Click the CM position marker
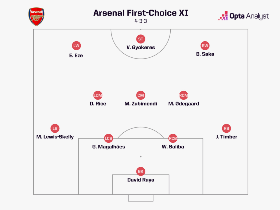Screen dimensions: 280x210 (141, 95)
